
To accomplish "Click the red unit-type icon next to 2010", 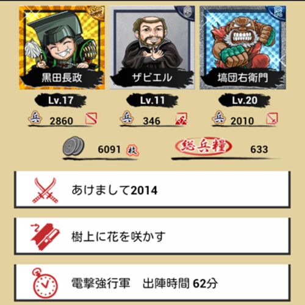I will coord(272,118).
